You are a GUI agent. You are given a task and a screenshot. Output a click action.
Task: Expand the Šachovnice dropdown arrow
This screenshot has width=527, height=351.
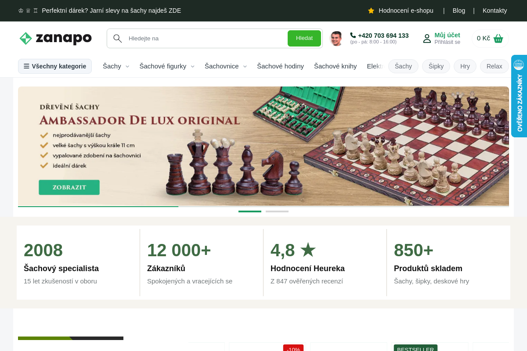click(x=245, y=66)
